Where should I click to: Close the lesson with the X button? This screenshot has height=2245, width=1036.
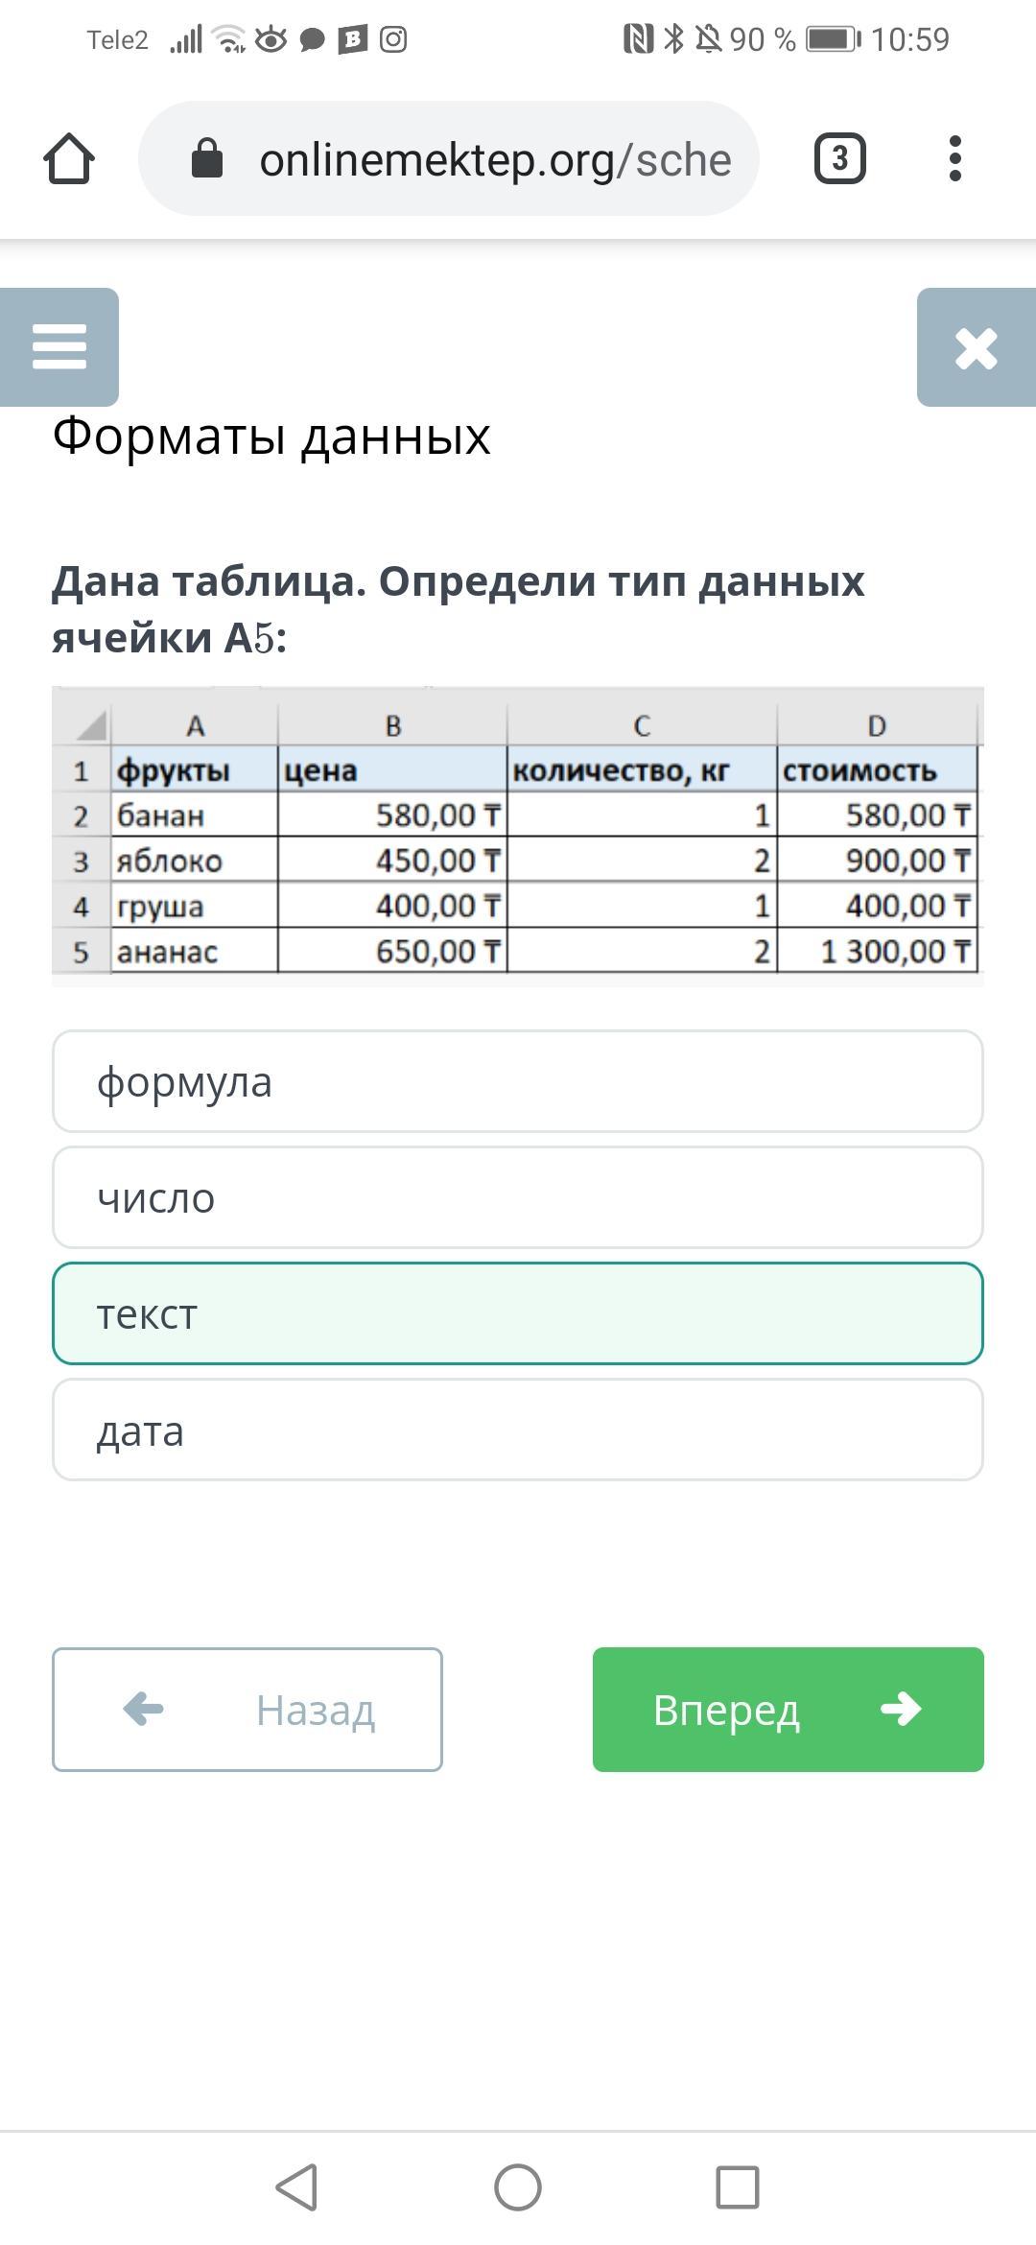[x=976, y=347]
